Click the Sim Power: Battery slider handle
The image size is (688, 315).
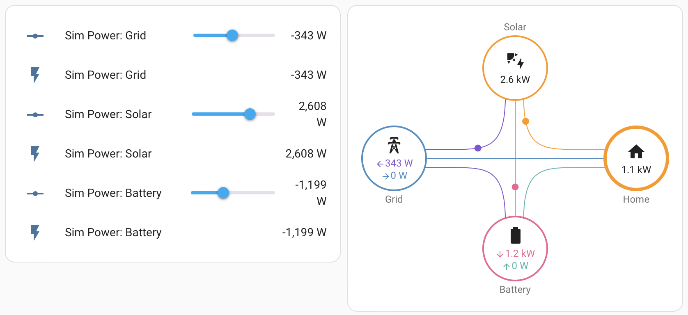coord(223,193)
